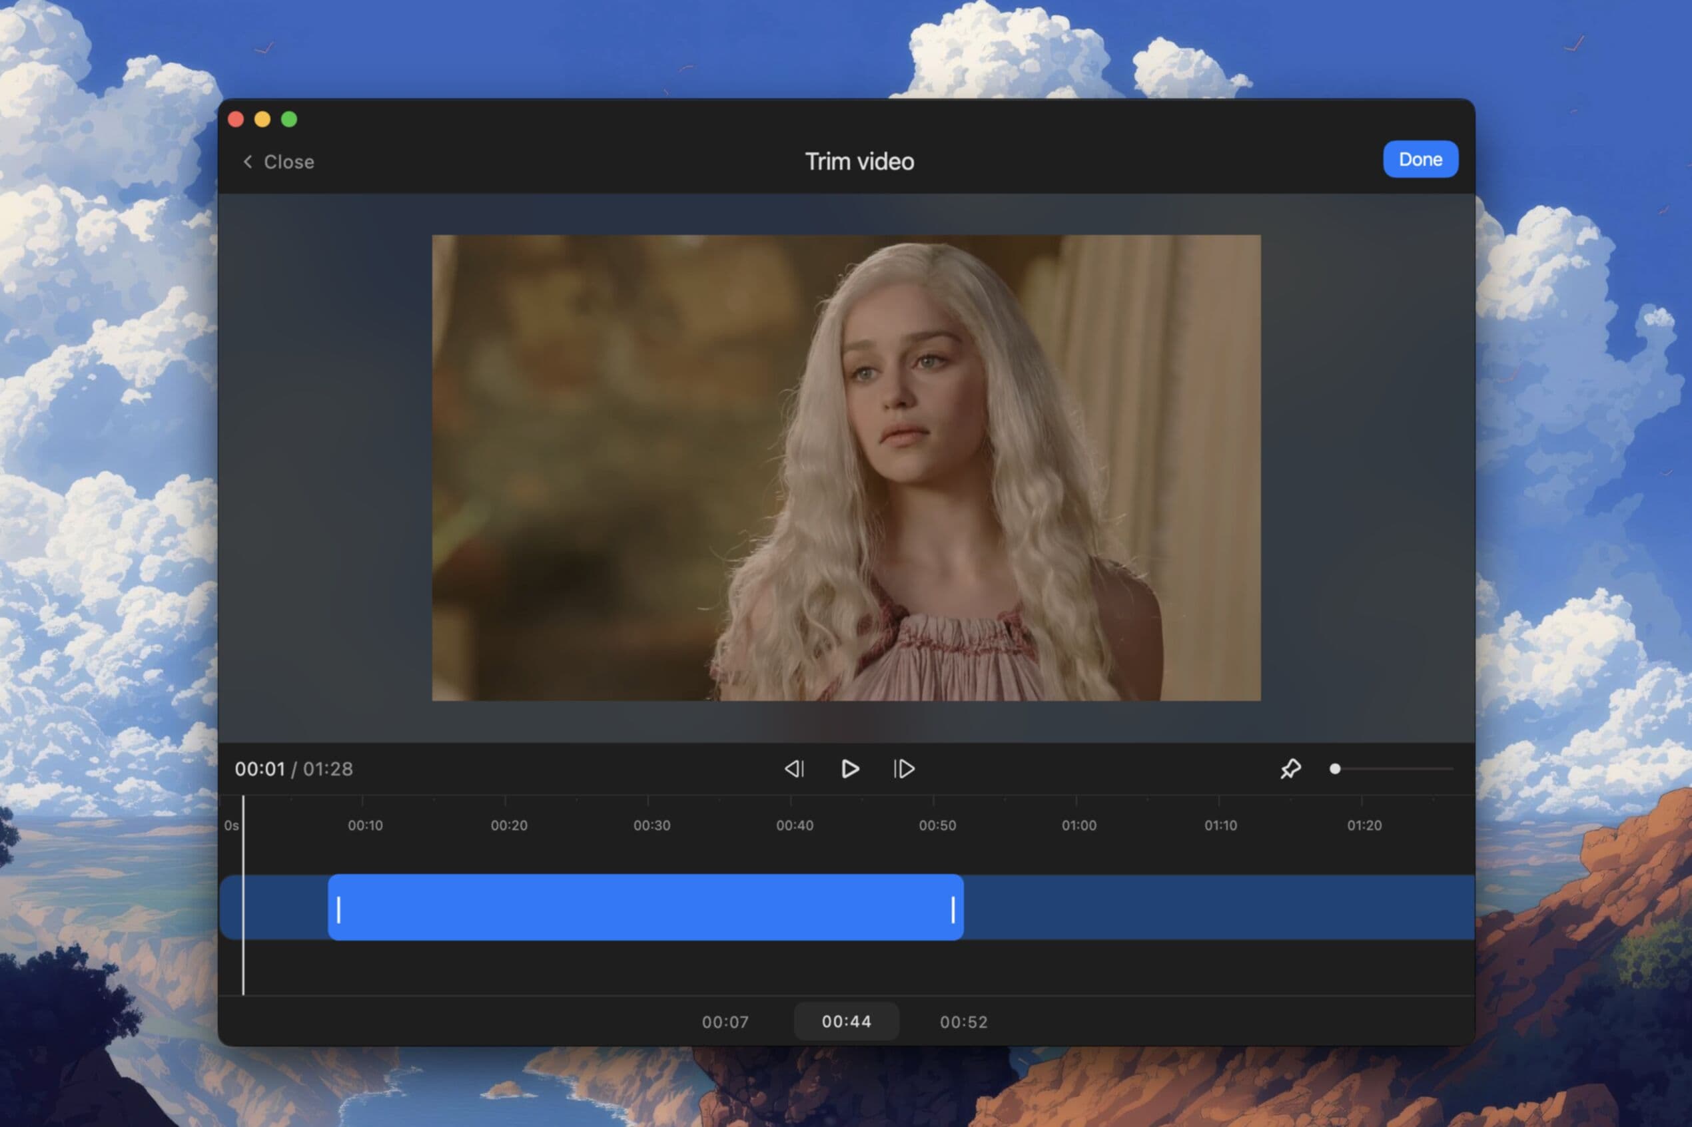Viewport: 1692px width, 1127px height.
Task: Close the window with red button
Action: point(236,119)
